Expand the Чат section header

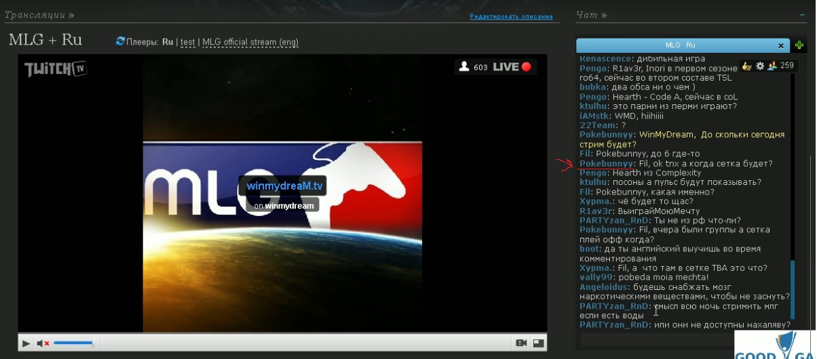pyautogui.click(x=591, y=14)
